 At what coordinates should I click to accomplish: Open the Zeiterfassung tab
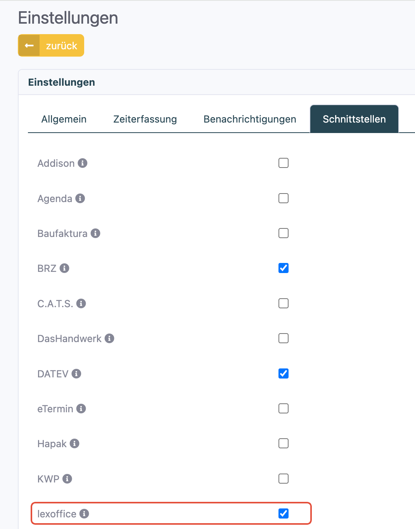point(145,119)
